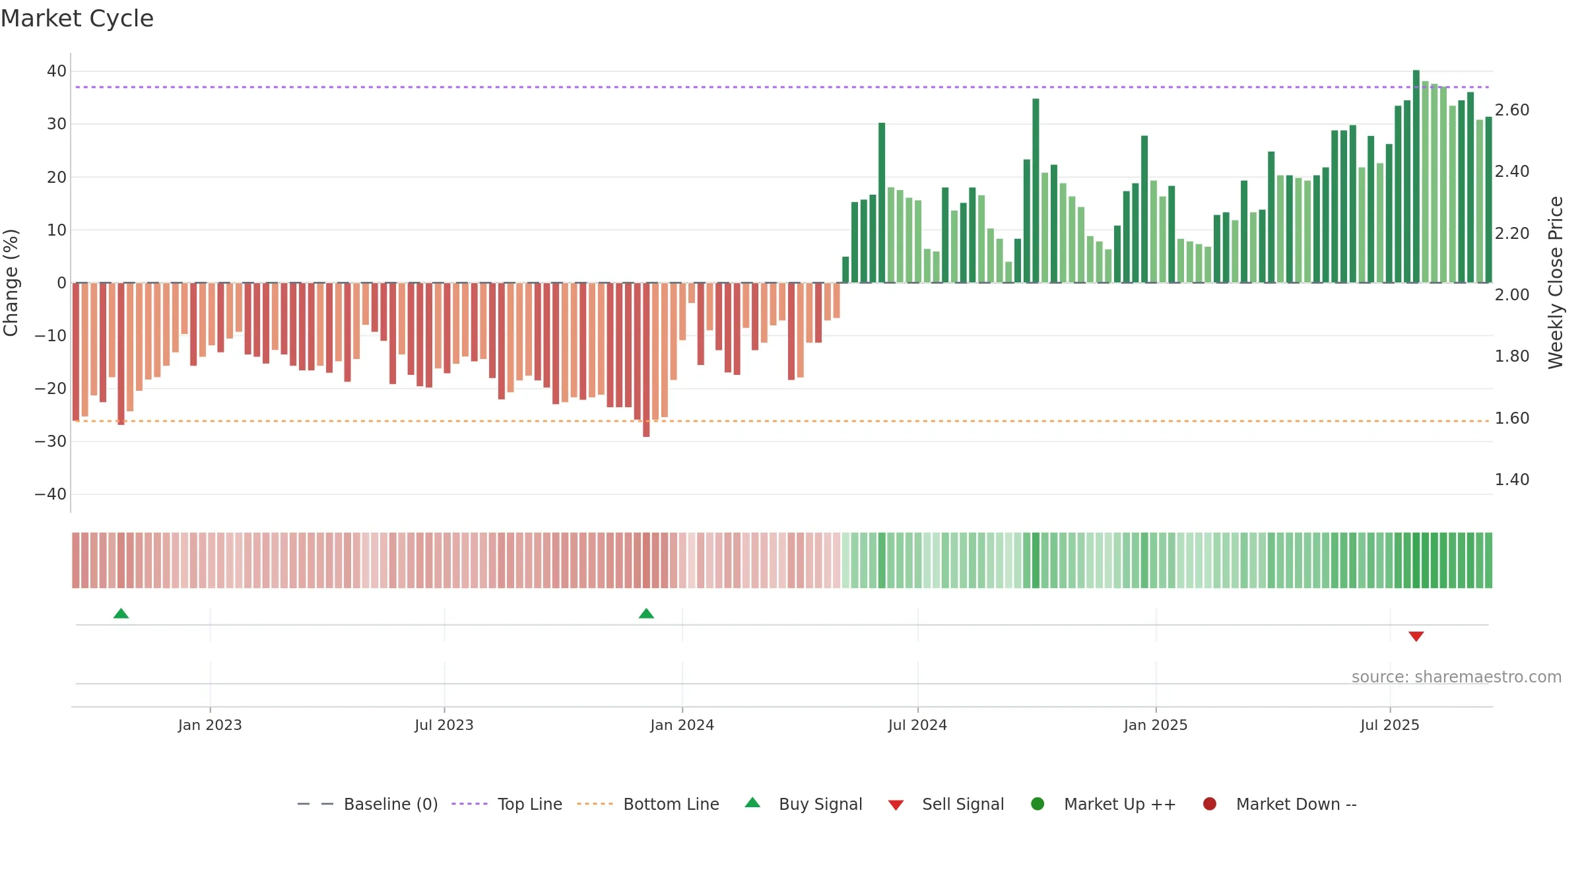
Task: Click the purple dotted top line
Action: [782, 87]
